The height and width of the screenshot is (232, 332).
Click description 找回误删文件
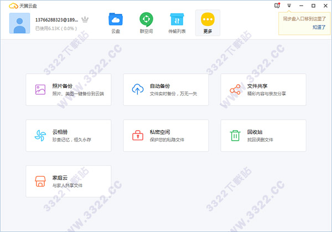pos(260,140)
